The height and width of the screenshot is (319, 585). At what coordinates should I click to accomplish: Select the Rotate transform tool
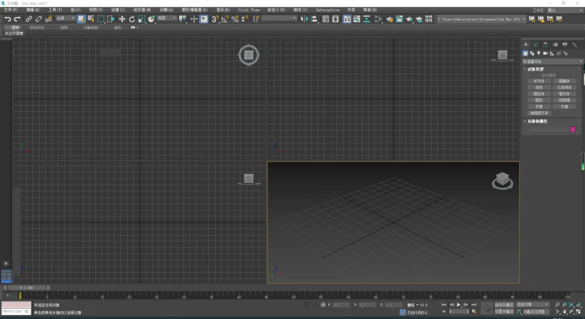[x=131, y=19]
